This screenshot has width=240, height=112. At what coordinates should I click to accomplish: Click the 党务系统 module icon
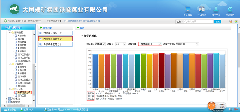tap(10, 99)
